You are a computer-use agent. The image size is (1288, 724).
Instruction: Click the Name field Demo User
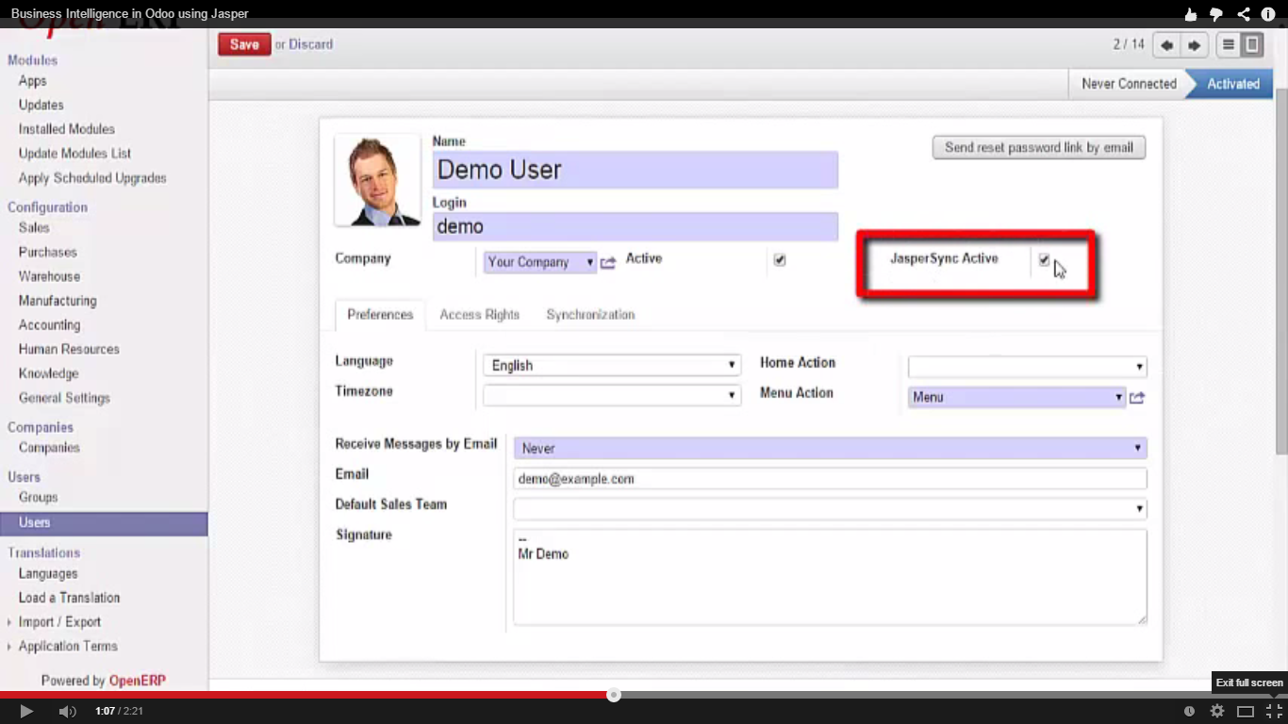pyautogui.click(x=636, y=170)
